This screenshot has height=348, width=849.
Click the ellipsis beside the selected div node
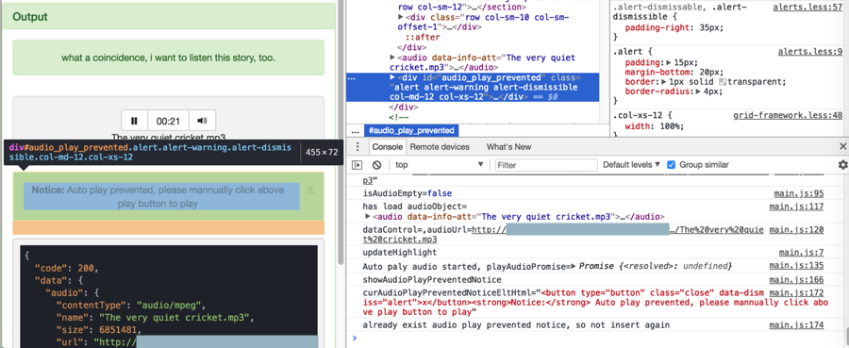tap(352, 78)
